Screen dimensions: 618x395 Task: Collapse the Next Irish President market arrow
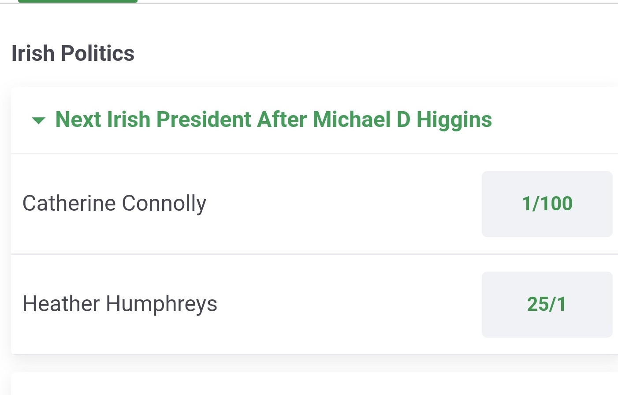[39, 120]
